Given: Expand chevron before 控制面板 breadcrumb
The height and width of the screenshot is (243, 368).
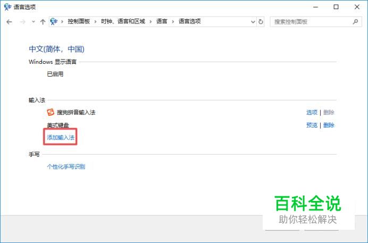Looking at the screenshot, I should coord(62,22).
